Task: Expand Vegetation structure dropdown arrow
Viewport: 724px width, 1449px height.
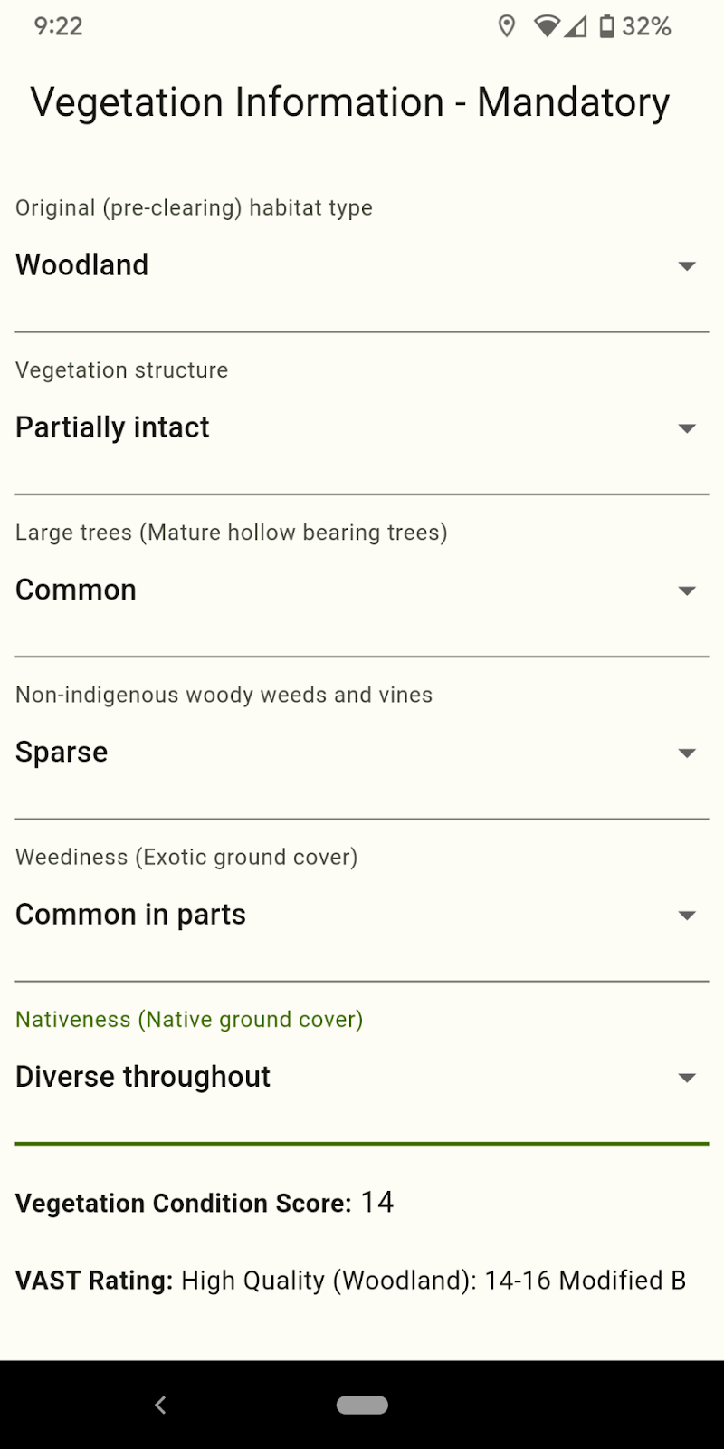Action: pos(687,427)
